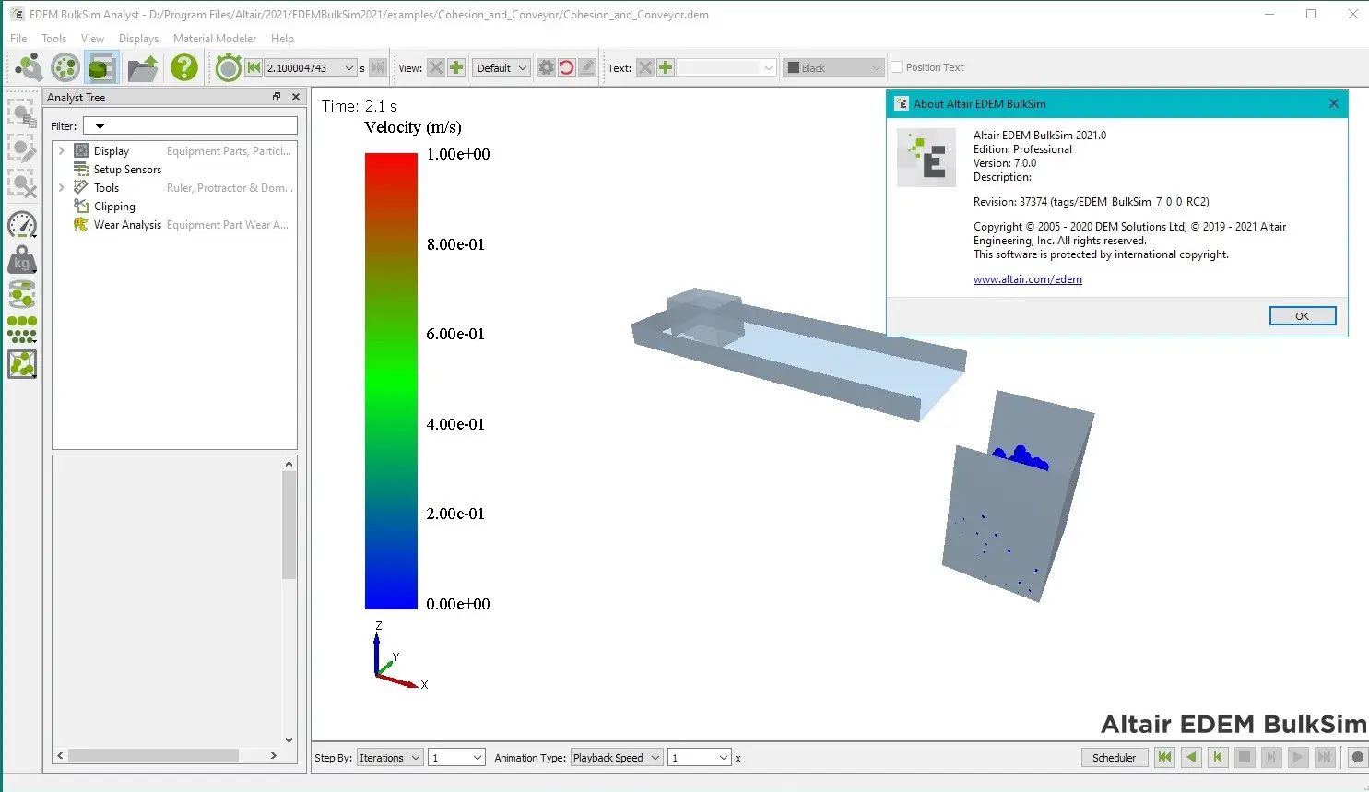Screen dimensions: 1369x792
Task: Open the kg weight tool in sidebar
Action: [x=22, y=260]
